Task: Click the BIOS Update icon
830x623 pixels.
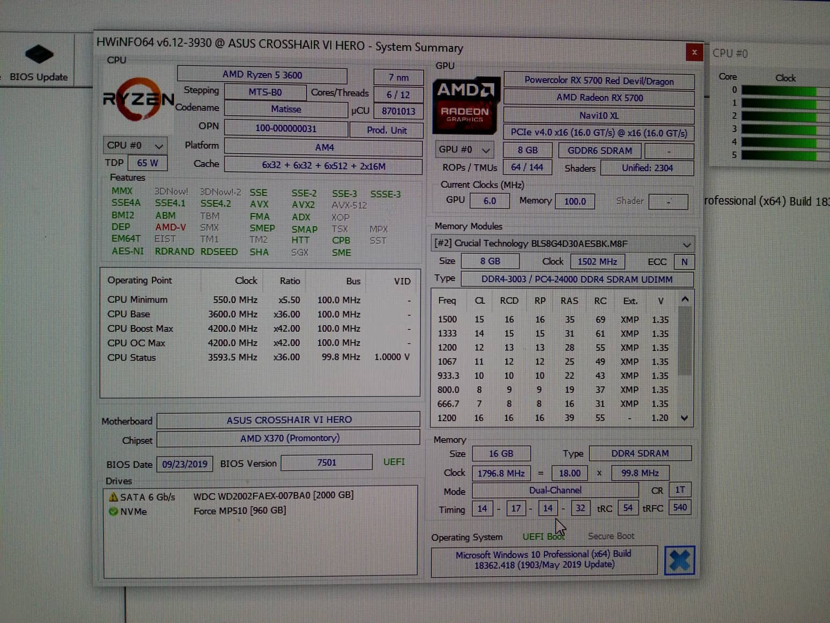Action: 39,54
